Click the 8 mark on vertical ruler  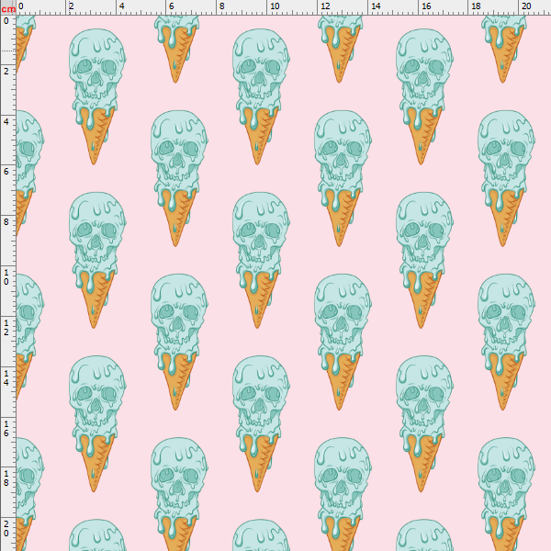[6, 222]
